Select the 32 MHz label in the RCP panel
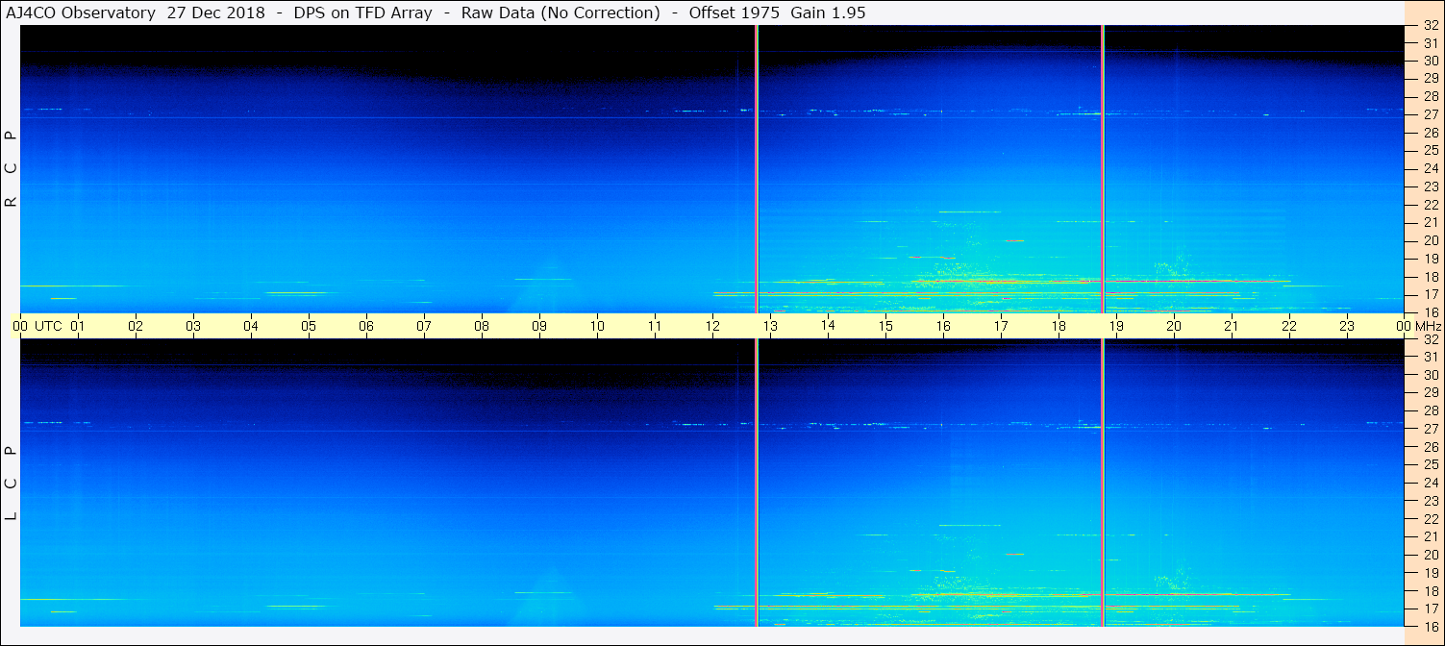Viewport: 1445px width, 646px height. tap(1430, 25)
